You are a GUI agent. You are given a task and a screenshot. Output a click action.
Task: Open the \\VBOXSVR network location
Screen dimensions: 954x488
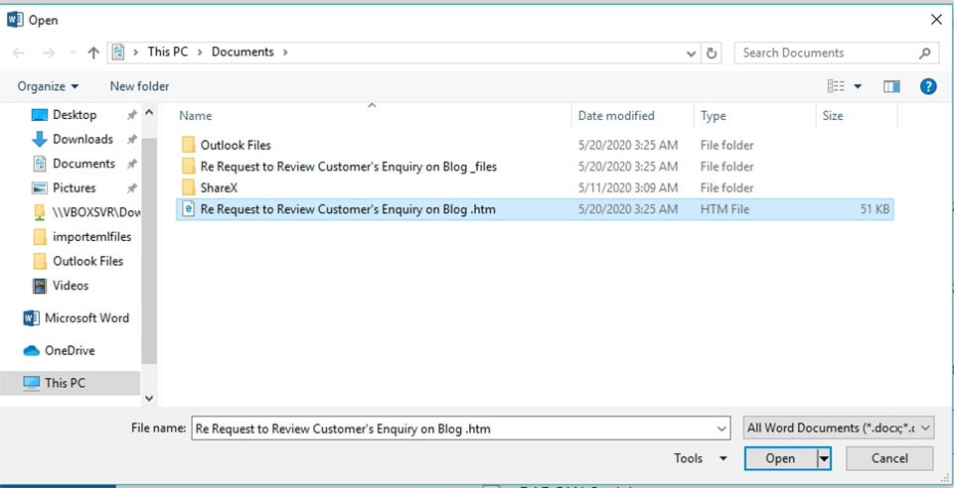[x=85, y=212]
